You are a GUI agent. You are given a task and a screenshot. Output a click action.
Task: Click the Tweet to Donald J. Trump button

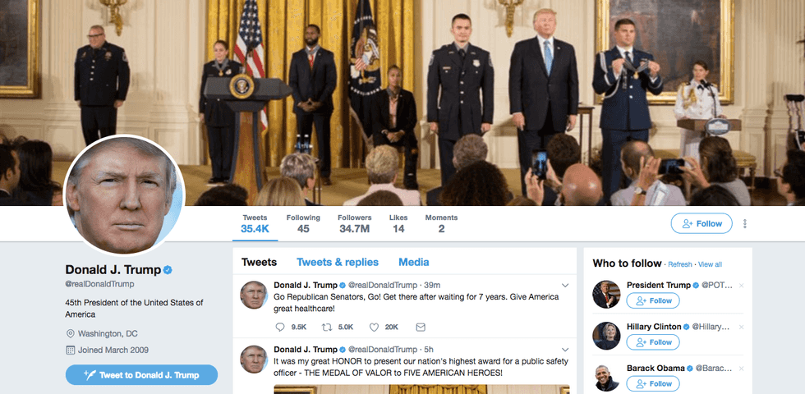pyautogui.click(x=141, y=375)
